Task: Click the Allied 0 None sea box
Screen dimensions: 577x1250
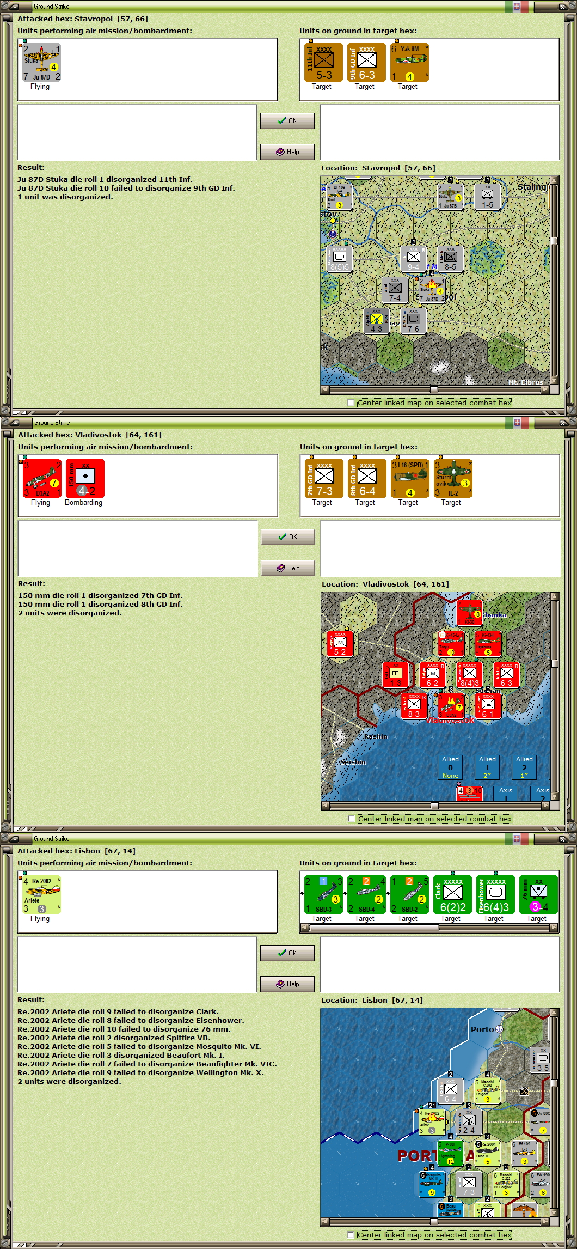Action: tap(450, 767)
